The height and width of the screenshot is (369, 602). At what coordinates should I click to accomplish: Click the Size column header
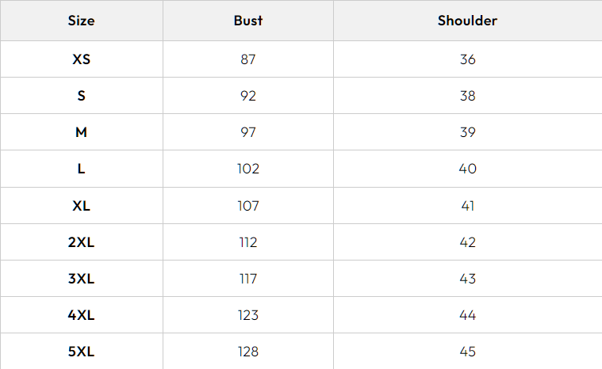[81, 21]
